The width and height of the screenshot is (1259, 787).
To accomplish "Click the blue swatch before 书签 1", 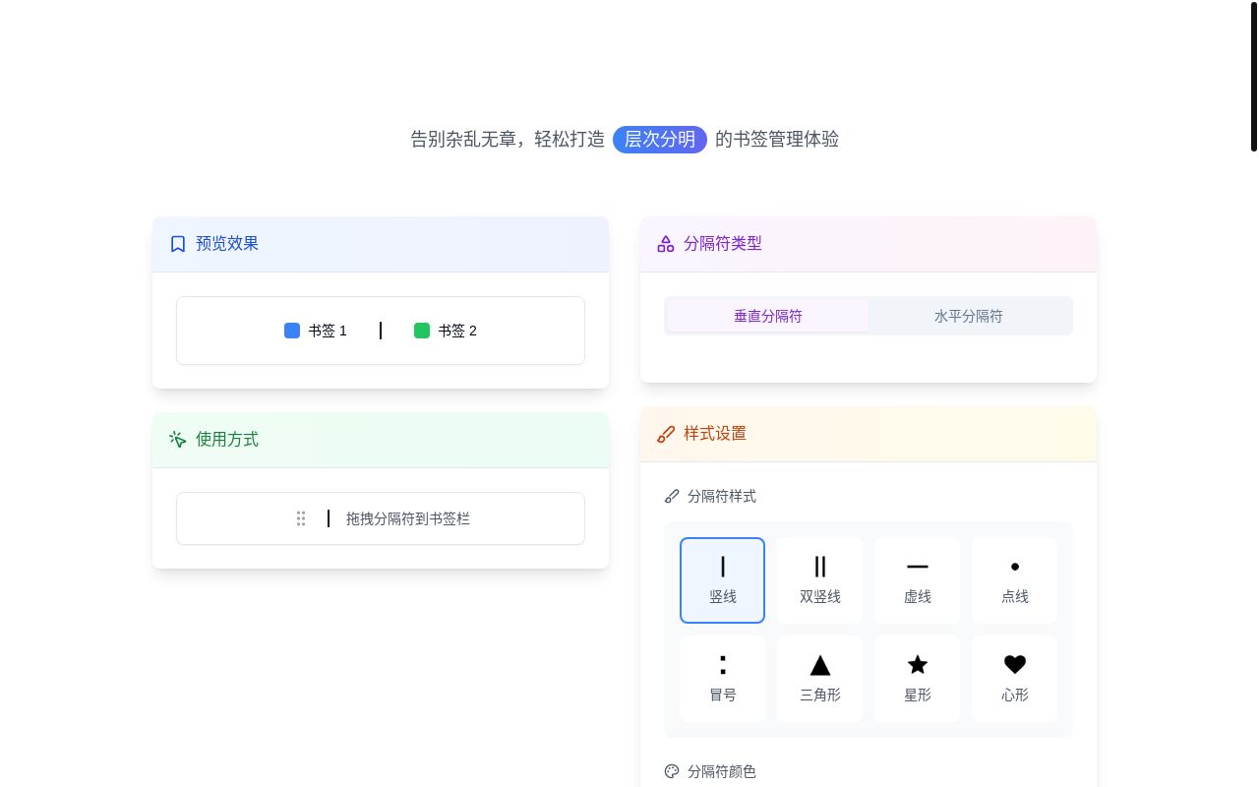I will [292, 331].
